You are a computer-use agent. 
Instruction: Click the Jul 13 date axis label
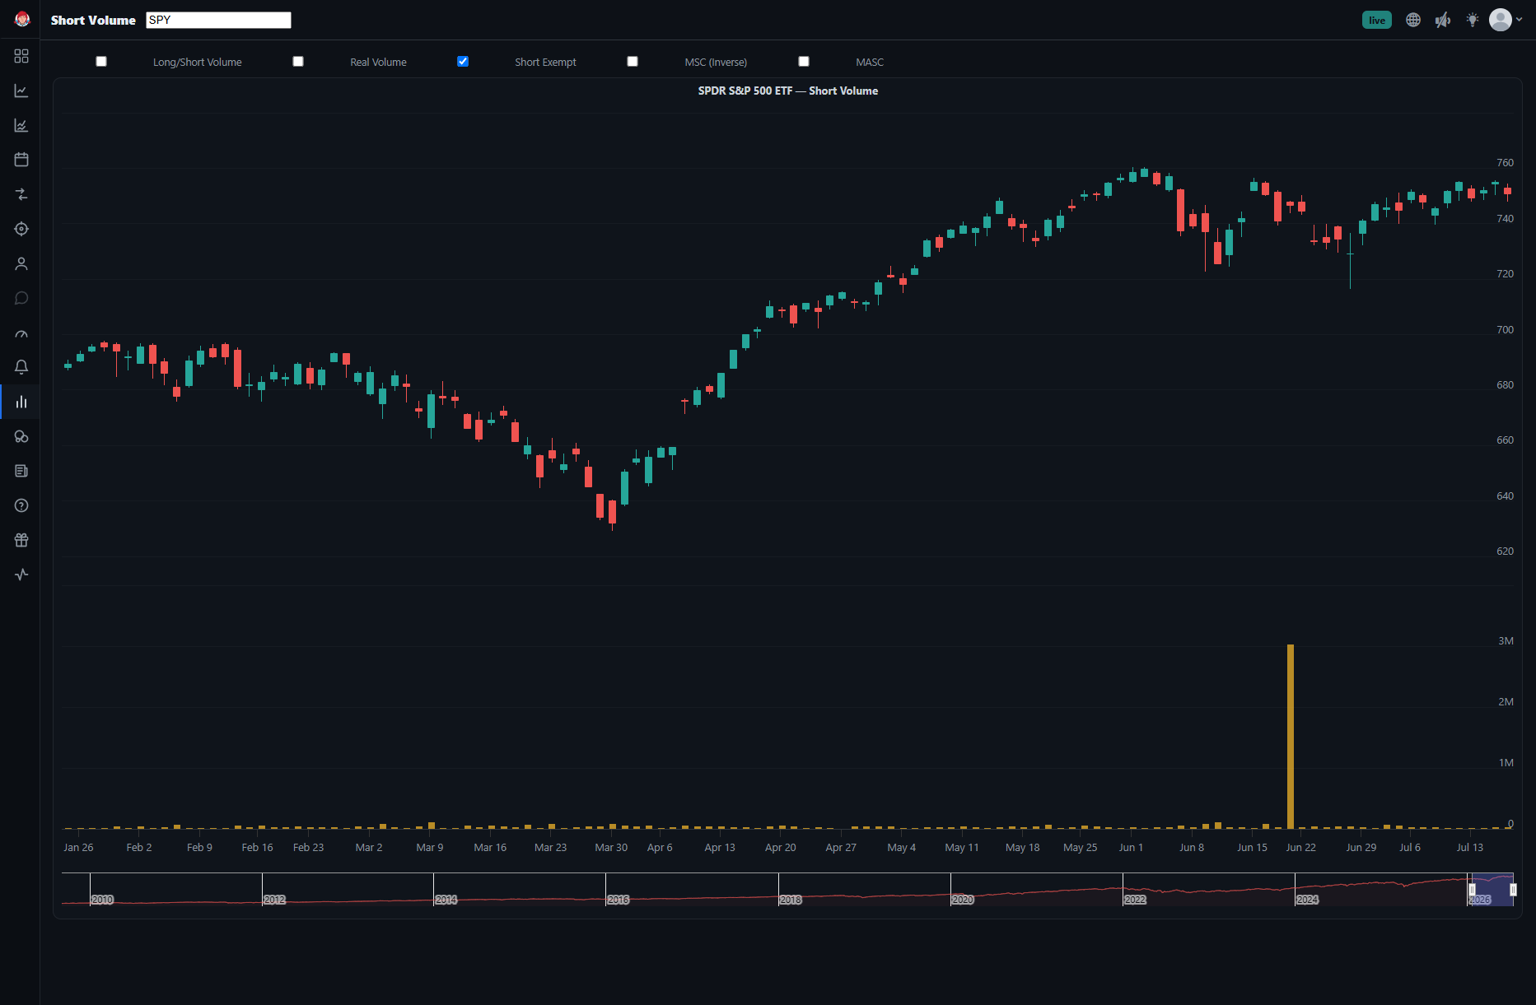tap(1469, 847)
